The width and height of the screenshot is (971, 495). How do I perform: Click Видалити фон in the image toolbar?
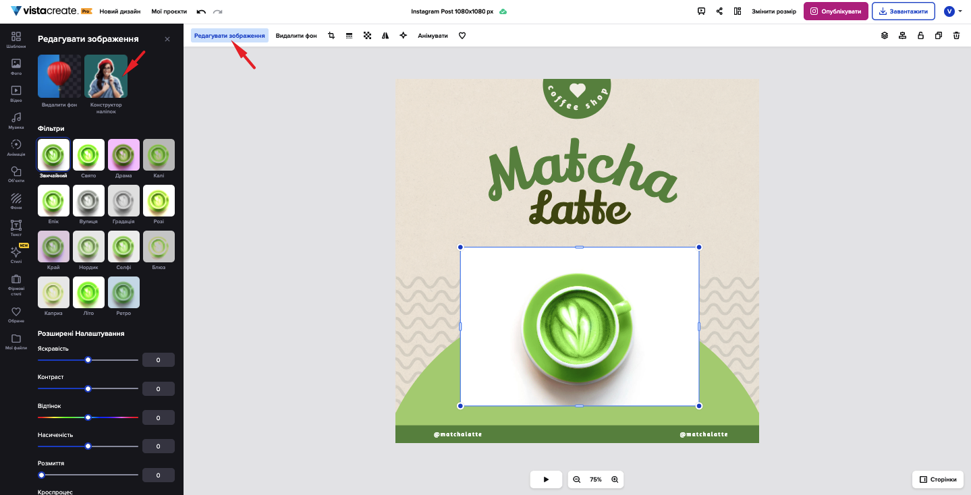point(296,36)
